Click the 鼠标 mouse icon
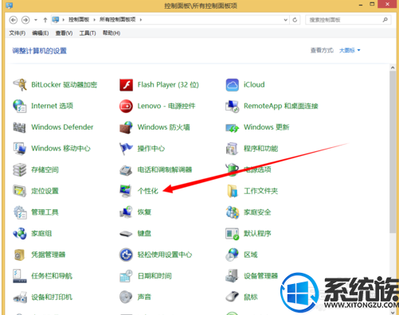Viewport: 399px width, 315px height. coord(233,297)
